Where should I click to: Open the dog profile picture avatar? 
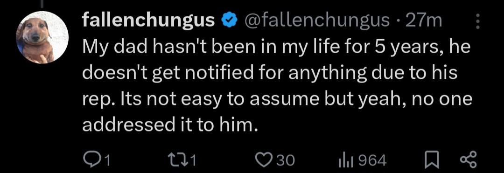tap(42, 38)
